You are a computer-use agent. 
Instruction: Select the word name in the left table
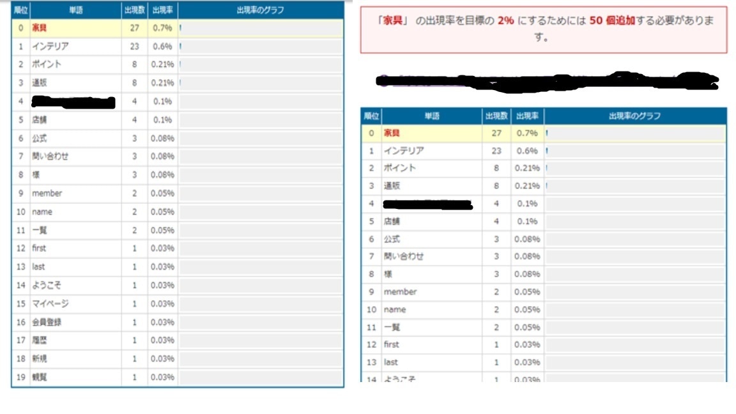(42, 211)
